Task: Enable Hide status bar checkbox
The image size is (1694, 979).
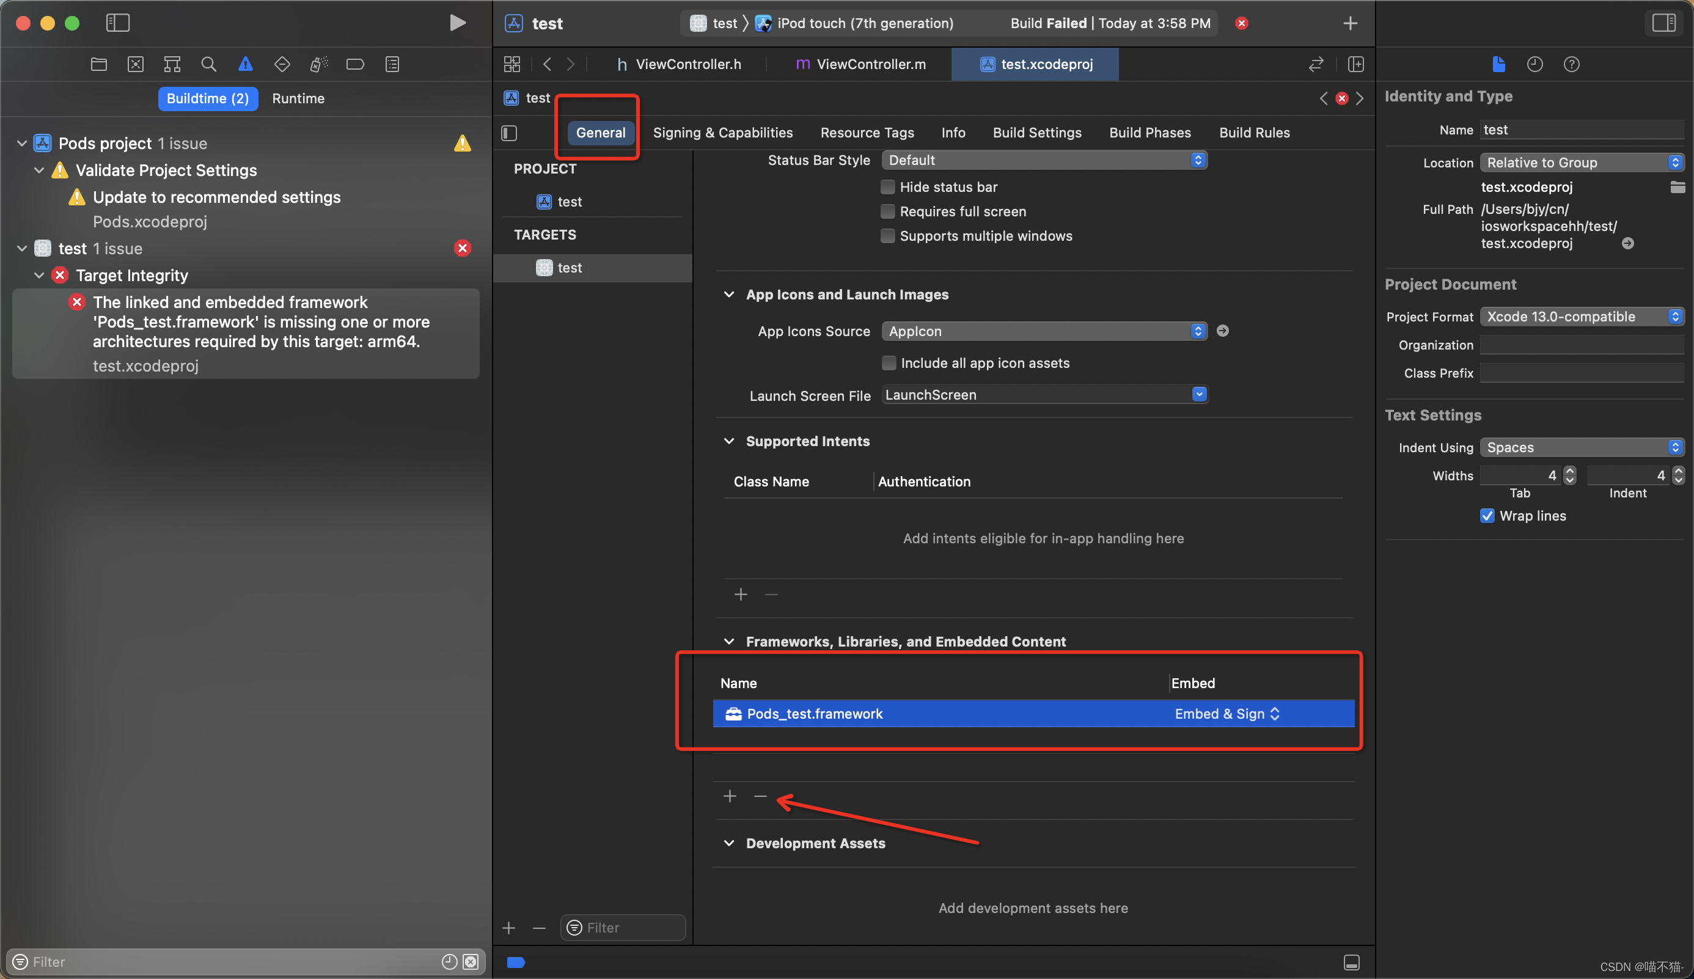Action: 888,187
